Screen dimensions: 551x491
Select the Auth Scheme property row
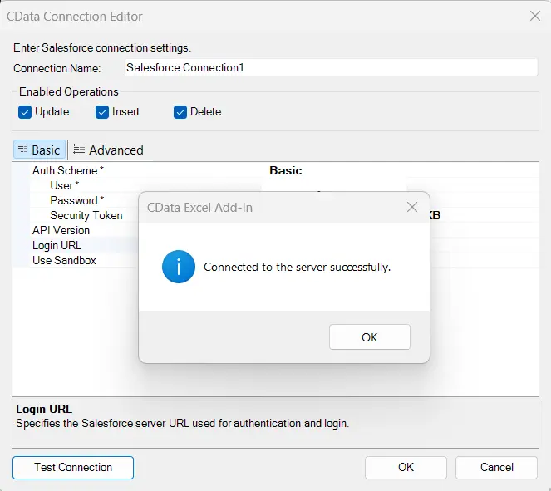[x=68, y=170]
